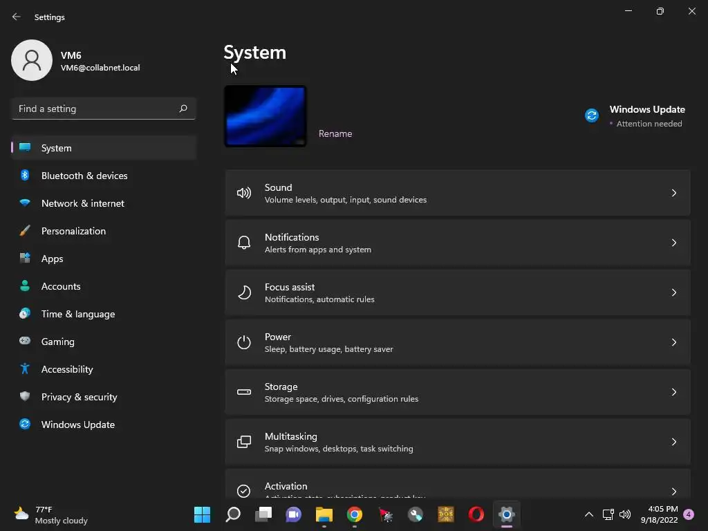Screen dimensions: 708x531
Task: Open Multitasking settings
Action: (458, 442)
